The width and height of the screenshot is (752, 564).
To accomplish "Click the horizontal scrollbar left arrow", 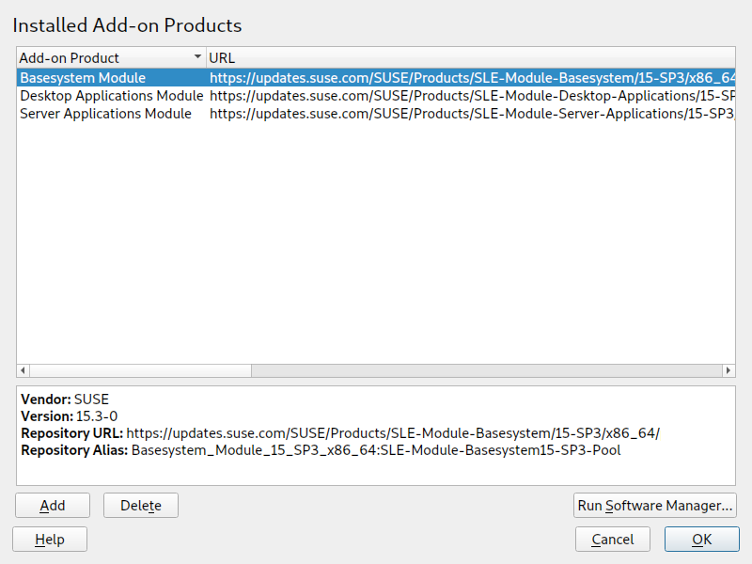I will (23, 371).
